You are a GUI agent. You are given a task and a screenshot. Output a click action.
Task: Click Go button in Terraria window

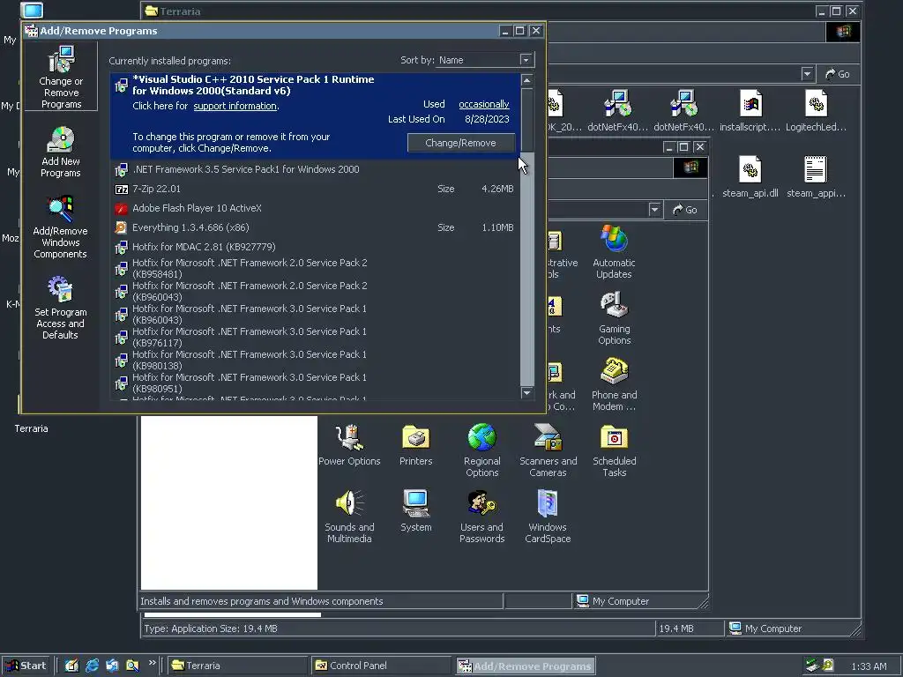pyautogui.click(x=838, y=74)
